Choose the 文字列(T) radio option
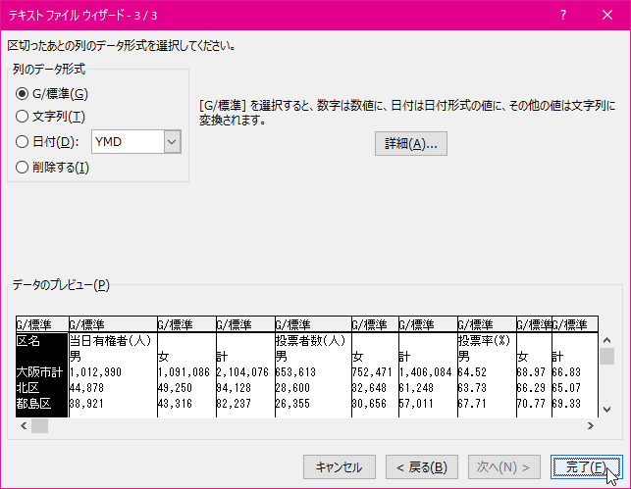 coord(22,117)
